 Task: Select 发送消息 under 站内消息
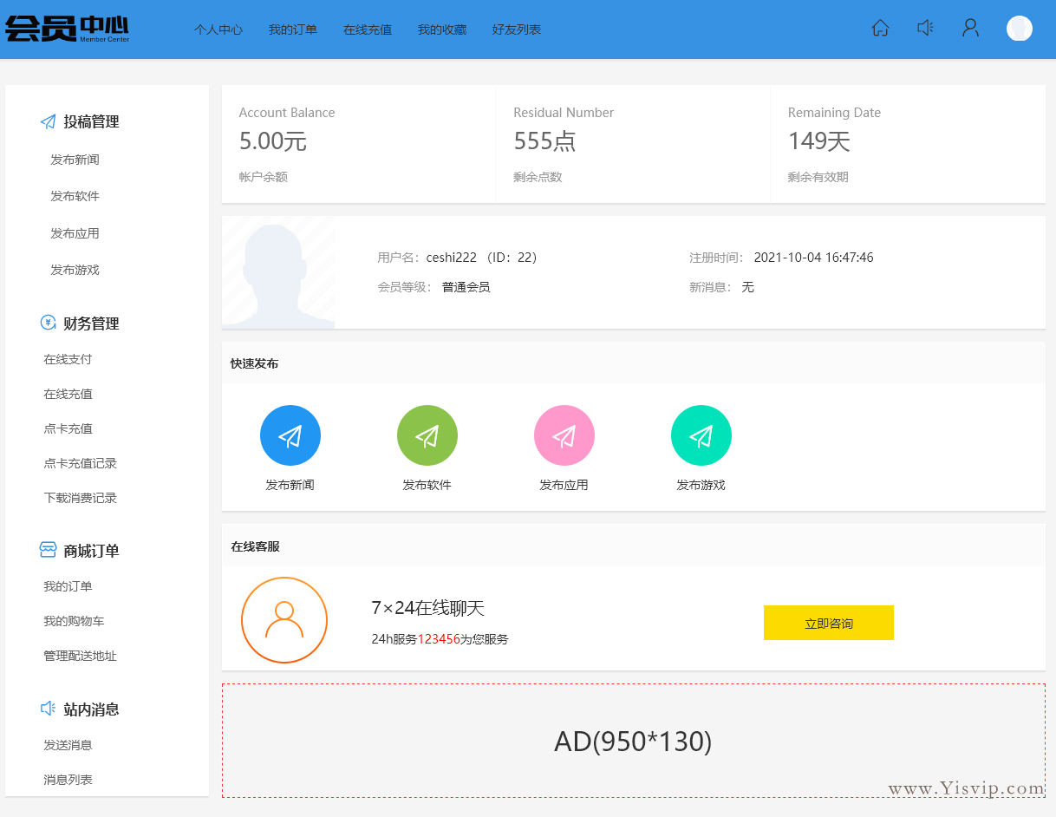(68, 745)
